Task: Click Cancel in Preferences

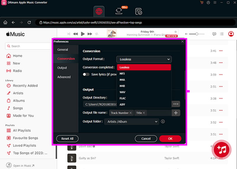Action: coord(146,139)
